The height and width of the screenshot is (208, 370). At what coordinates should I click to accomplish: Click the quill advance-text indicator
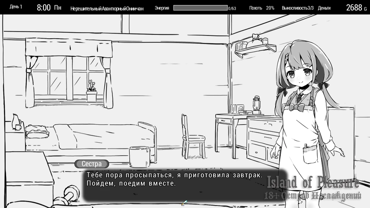point(184,203)
